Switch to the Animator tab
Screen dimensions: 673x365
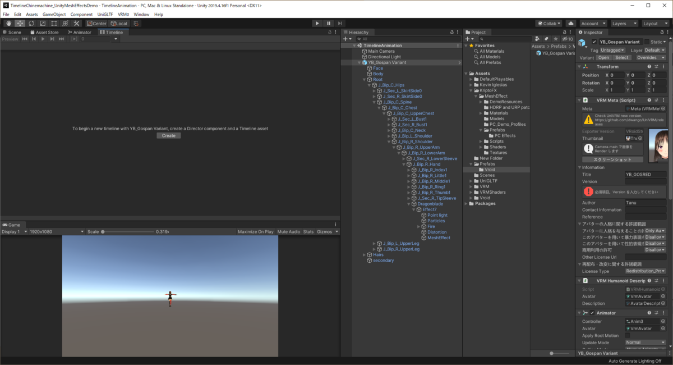pyautogui.click(x=79, y=33)
